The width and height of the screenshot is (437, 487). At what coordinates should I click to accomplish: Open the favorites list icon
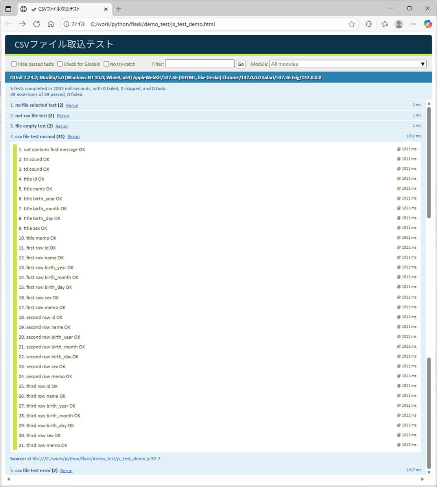click(385, 24)
